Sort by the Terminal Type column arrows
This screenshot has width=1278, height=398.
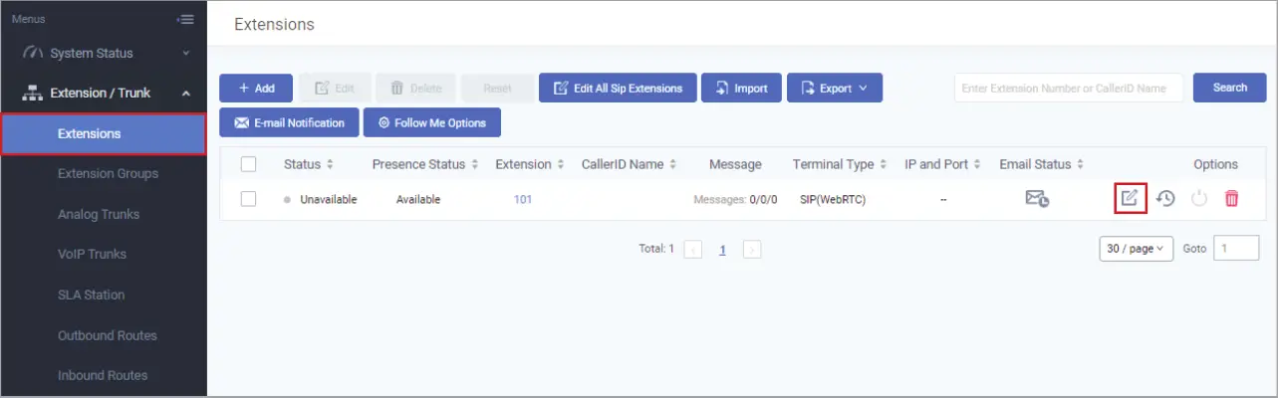click(x=884, y=164)
